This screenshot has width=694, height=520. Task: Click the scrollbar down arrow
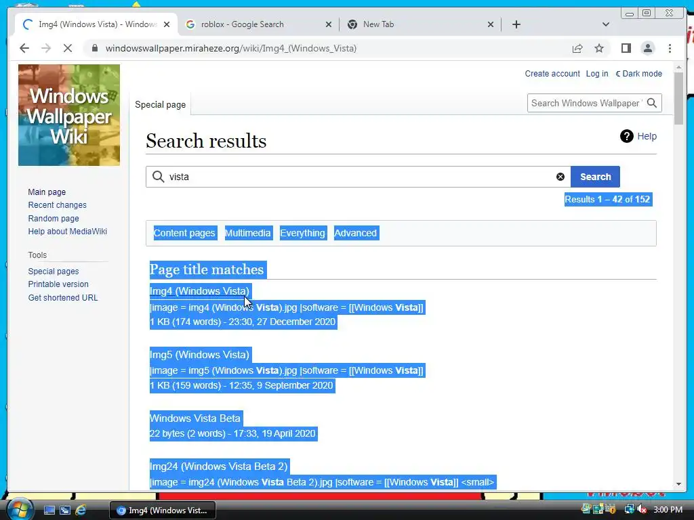678,484
